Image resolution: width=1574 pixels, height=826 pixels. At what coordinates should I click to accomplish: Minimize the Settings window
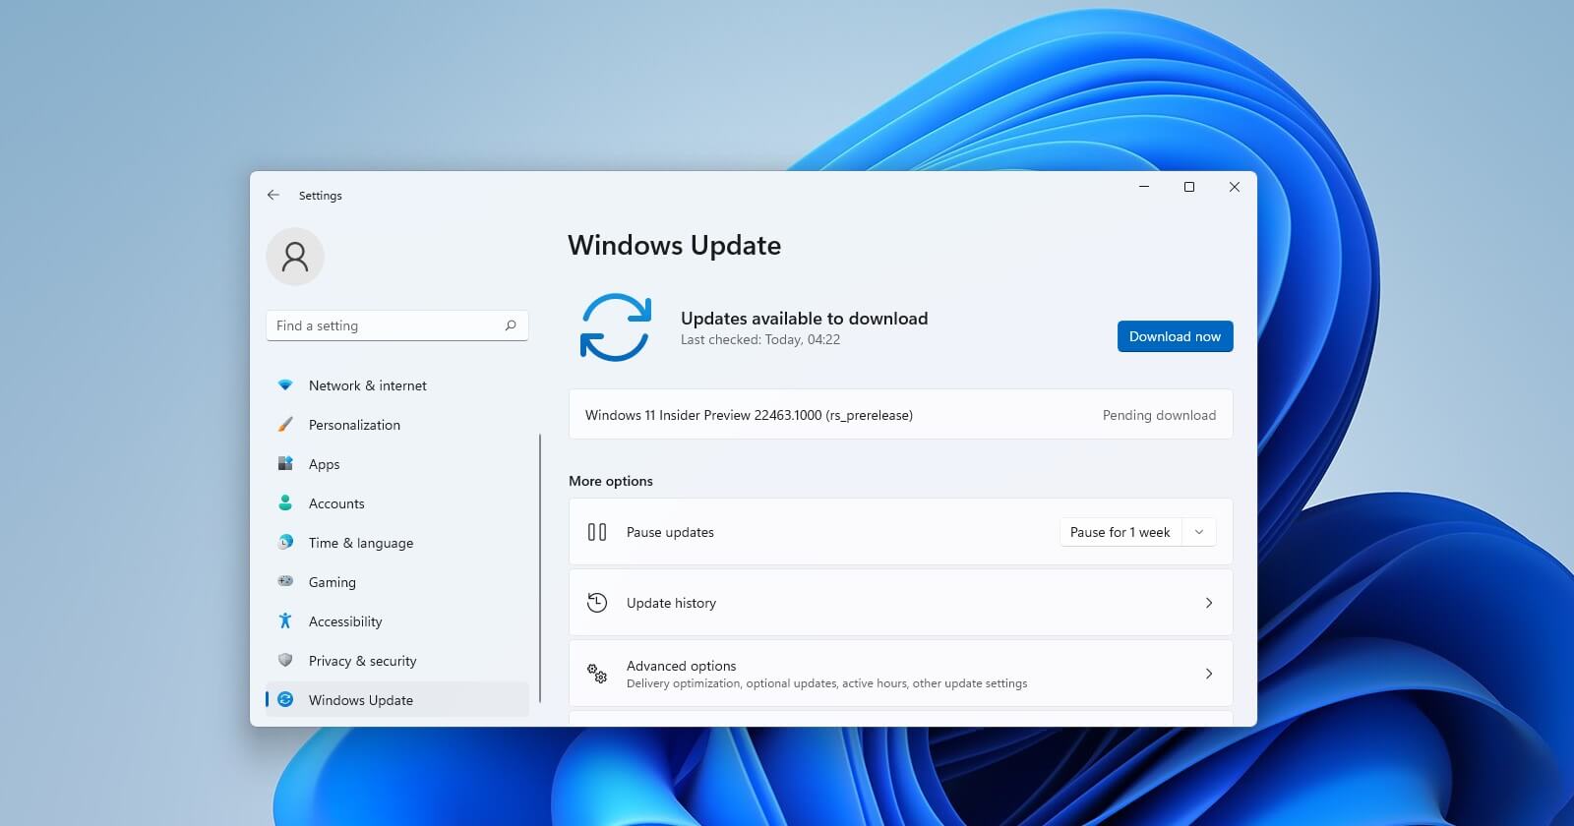pos(1144,187)
